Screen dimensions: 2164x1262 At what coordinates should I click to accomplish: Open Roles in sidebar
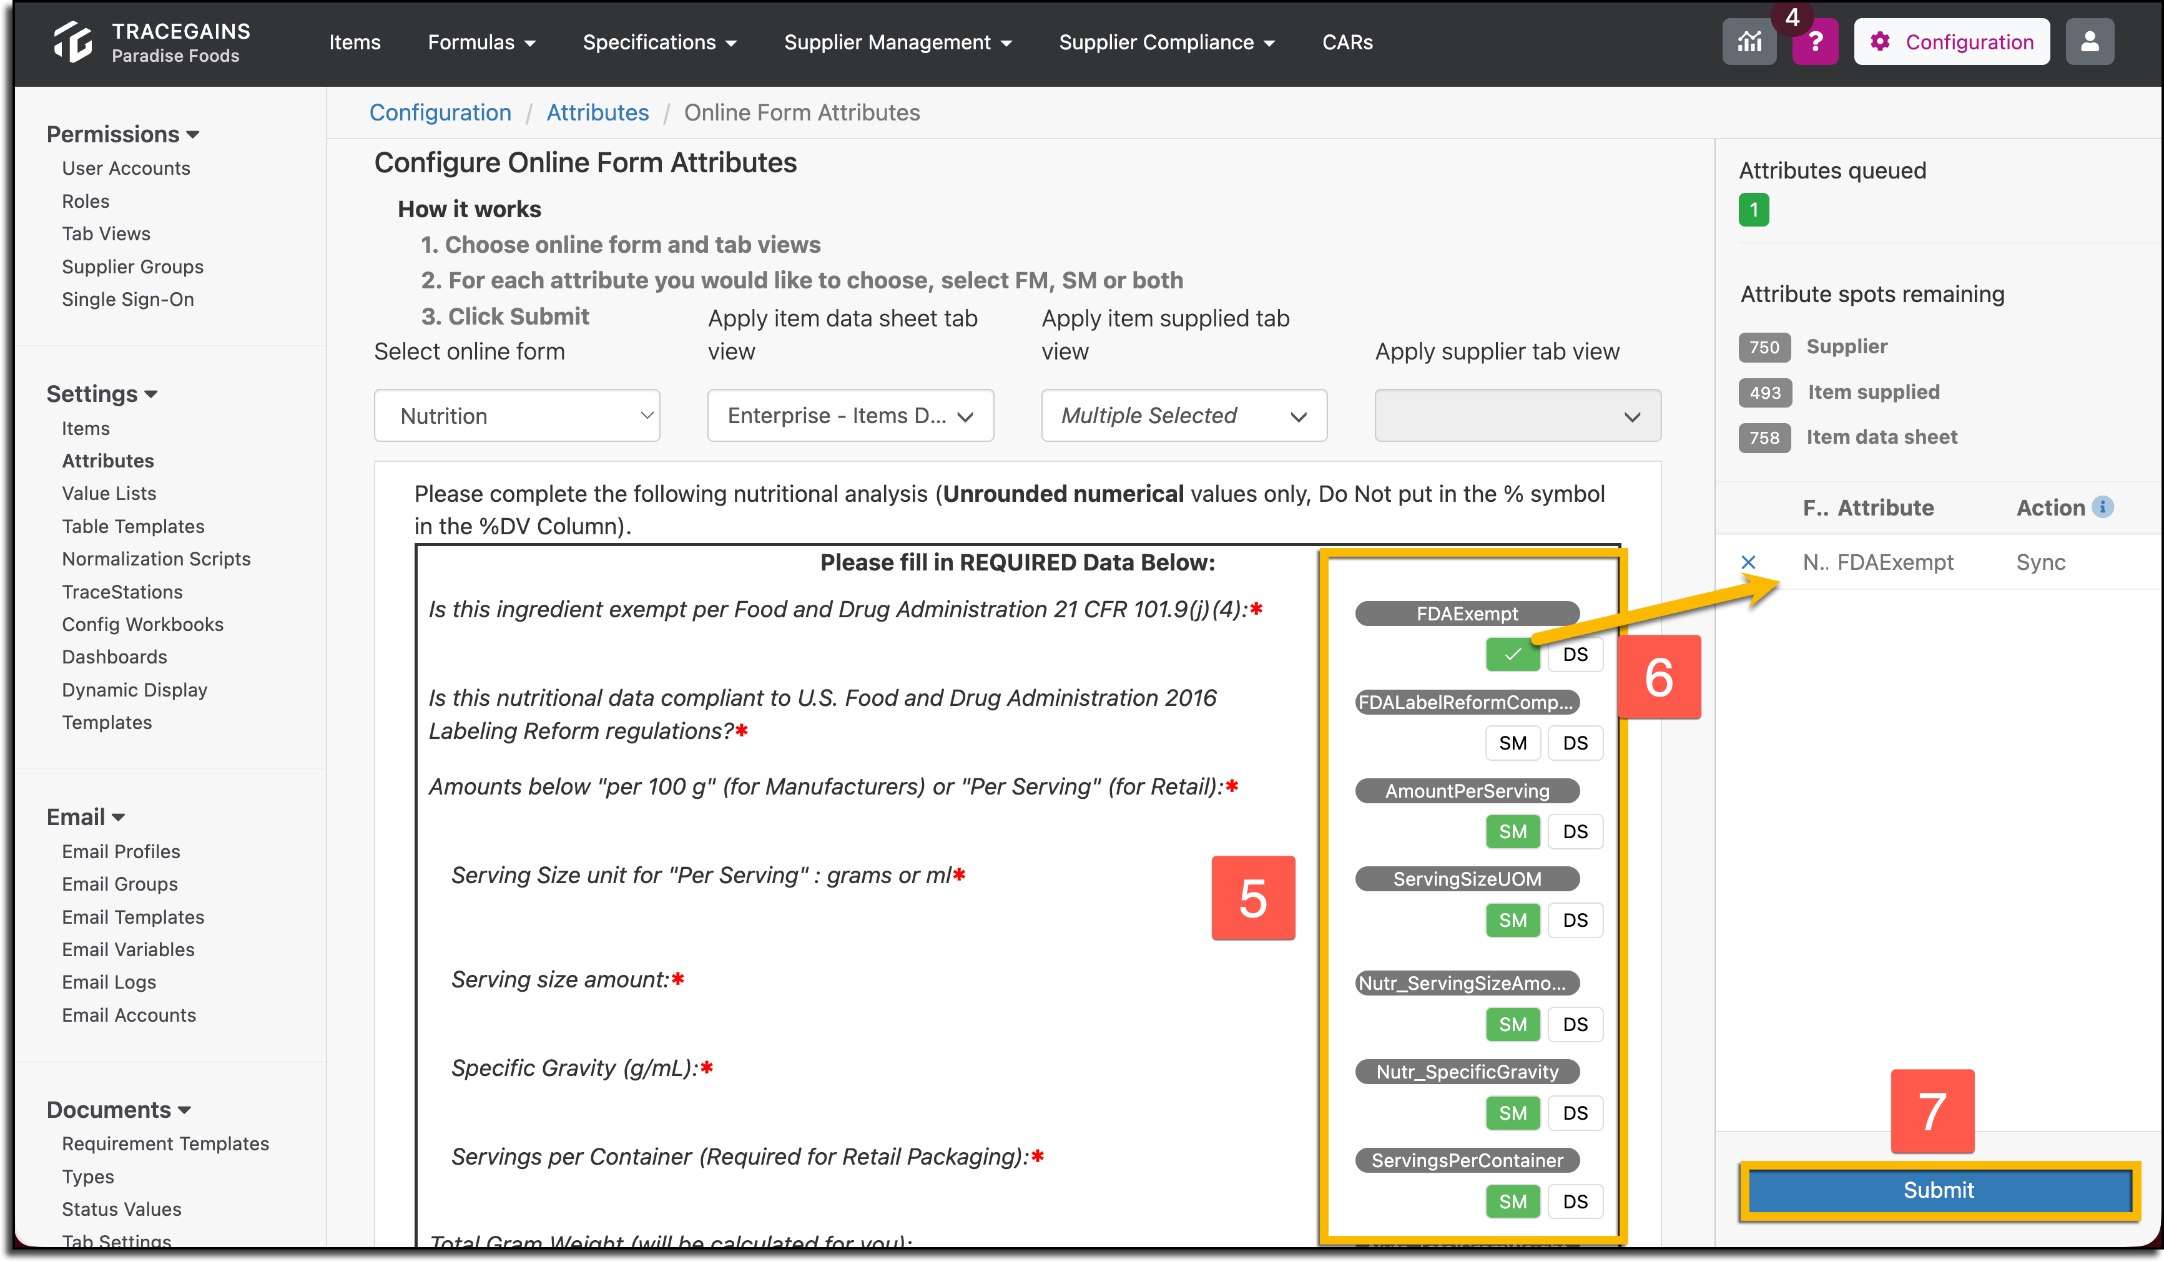(x=86, y=201)
